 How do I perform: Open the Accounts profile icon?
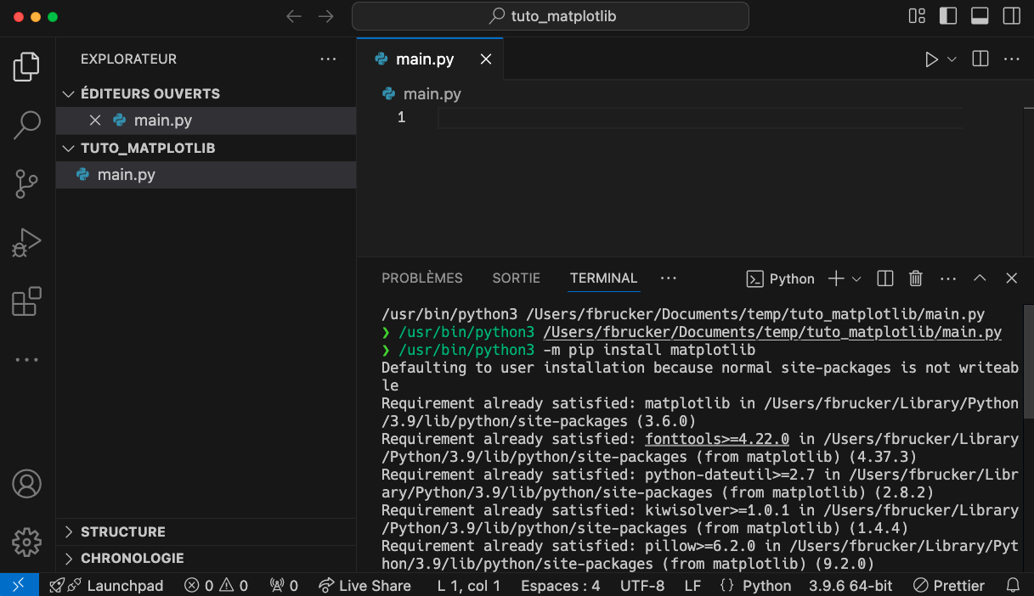click(27, 484)
